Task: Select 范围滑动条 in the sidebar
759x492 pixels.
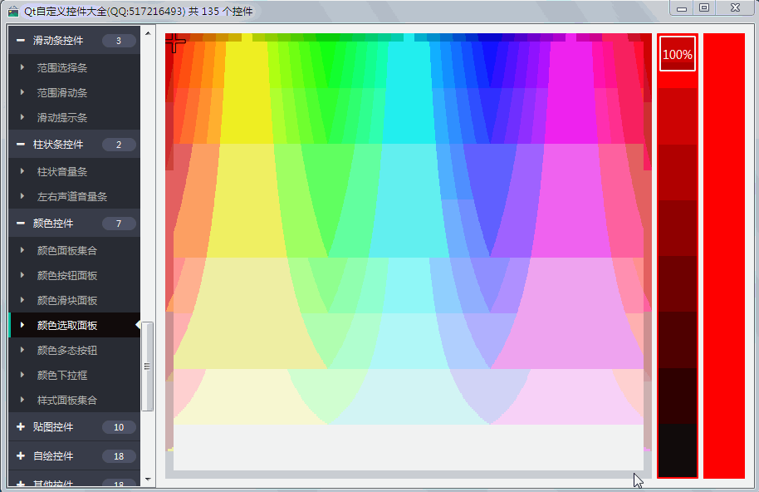Action: 62,93
